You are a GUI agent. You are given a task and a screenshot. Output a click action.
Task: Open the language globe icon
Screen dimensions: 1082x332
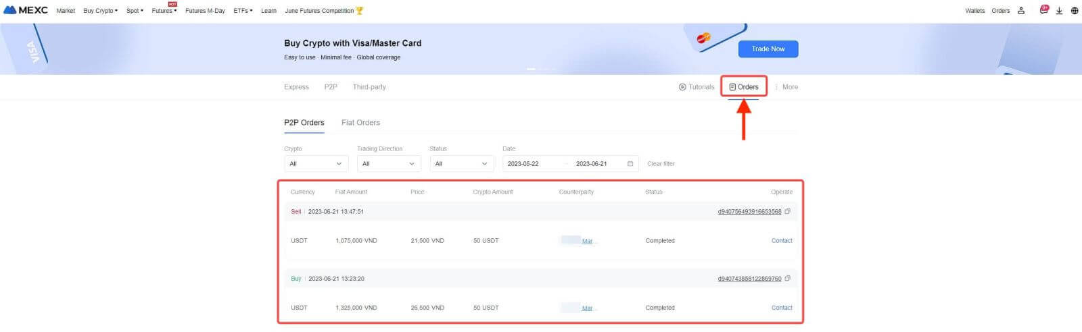pos(1075,11)
